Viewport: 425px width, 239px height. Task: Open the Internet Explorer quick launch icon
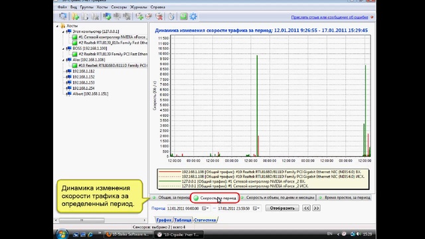coord(90,234)
